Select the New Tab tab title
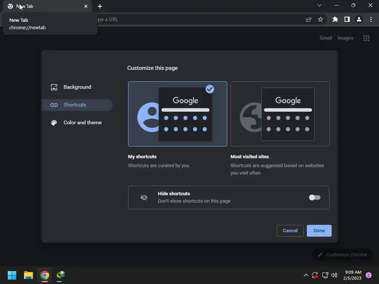The width and height of the screenshot is (379, 284). click(x=25, y=6)
